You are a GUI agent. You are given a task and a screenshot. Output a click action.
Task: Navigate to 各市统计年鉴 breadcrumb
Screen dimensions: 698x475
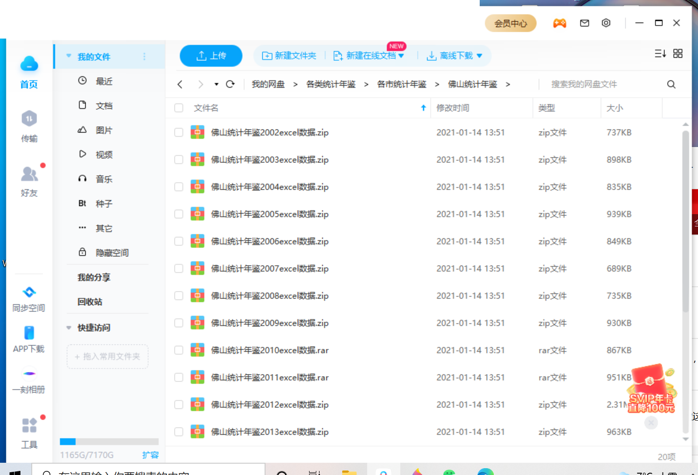pos(402,84)
